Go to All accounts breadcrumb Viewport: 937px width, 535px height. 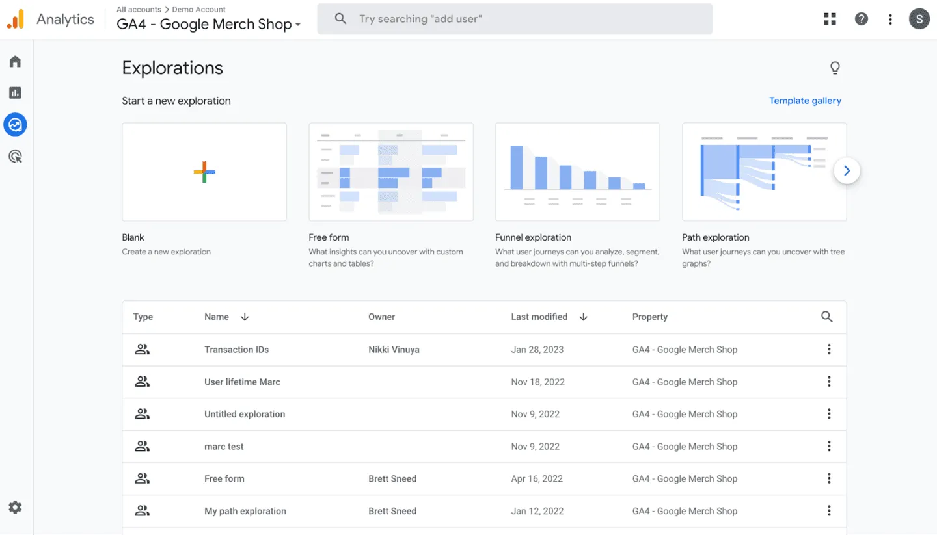139,10
